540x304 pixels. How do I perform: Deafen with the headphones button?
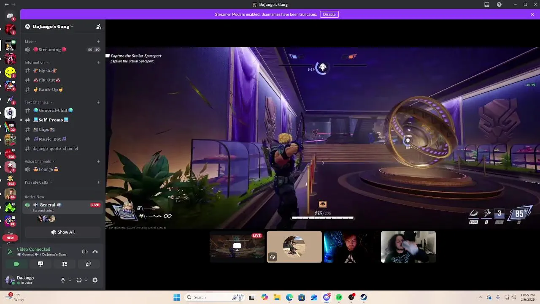79,280
